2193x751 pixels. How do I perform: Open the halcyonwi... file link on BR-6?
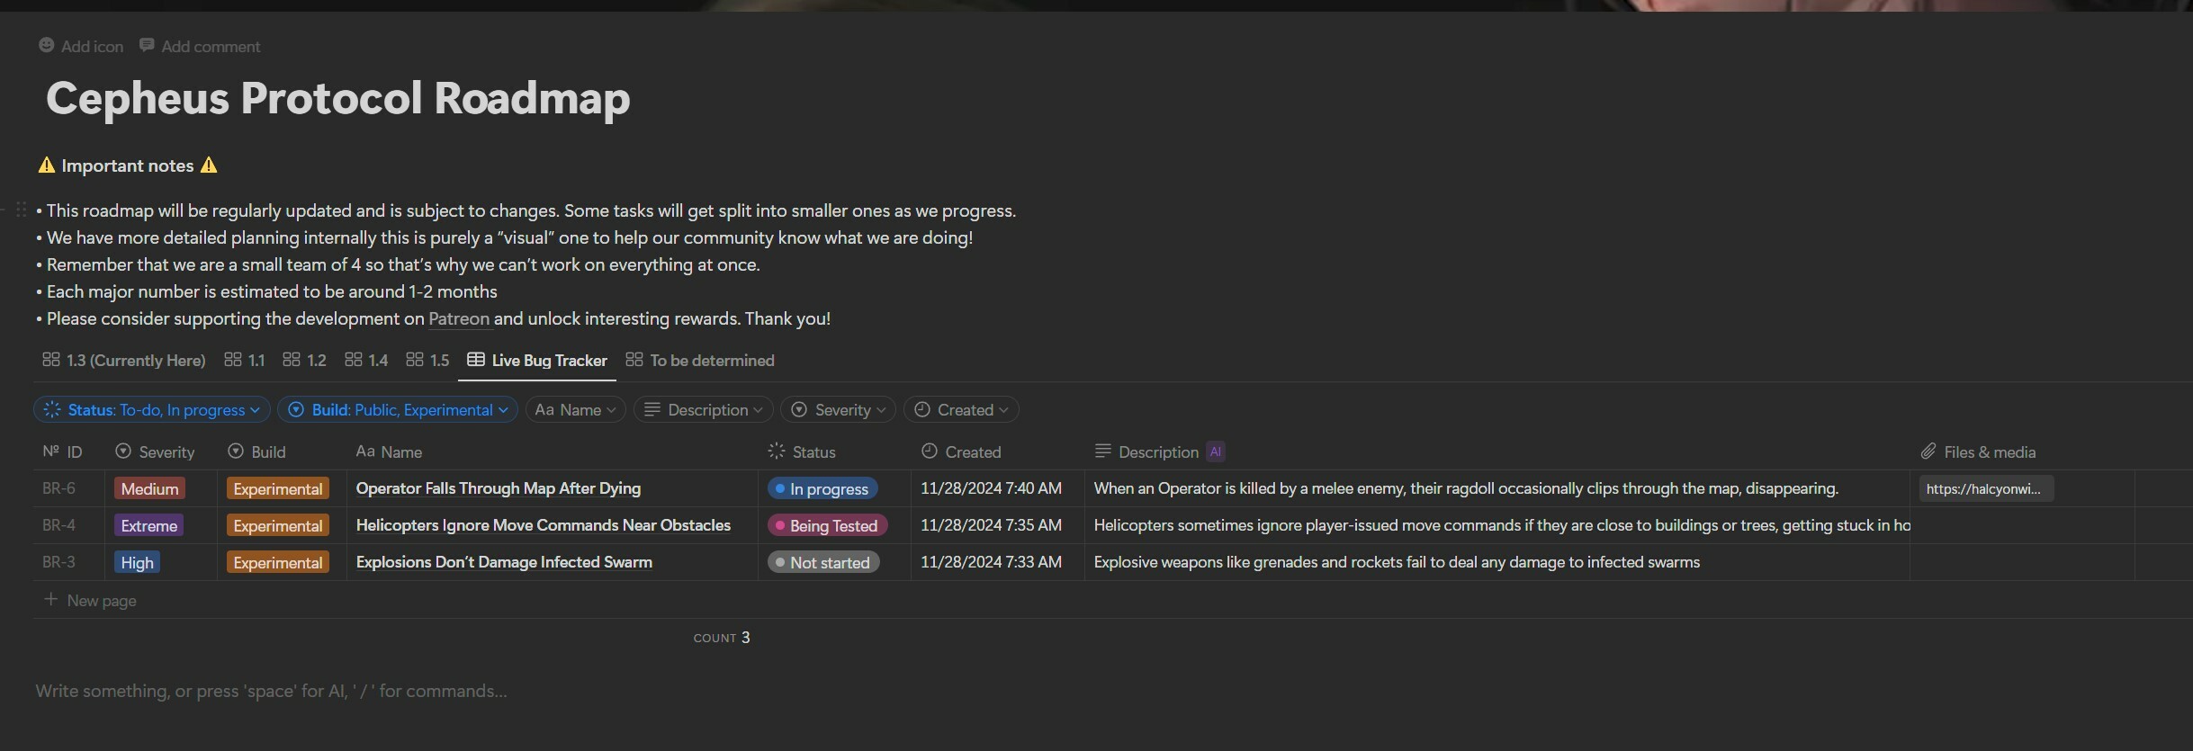[x=1984, y=488]
